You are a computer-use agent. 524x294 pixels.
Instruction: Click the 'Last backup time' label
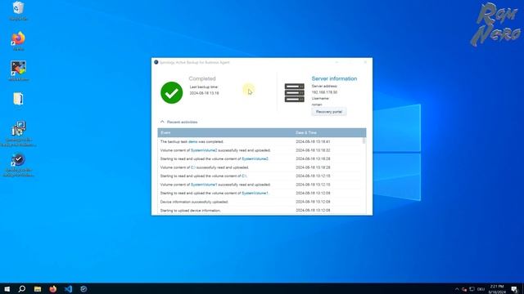click(204, 87)
